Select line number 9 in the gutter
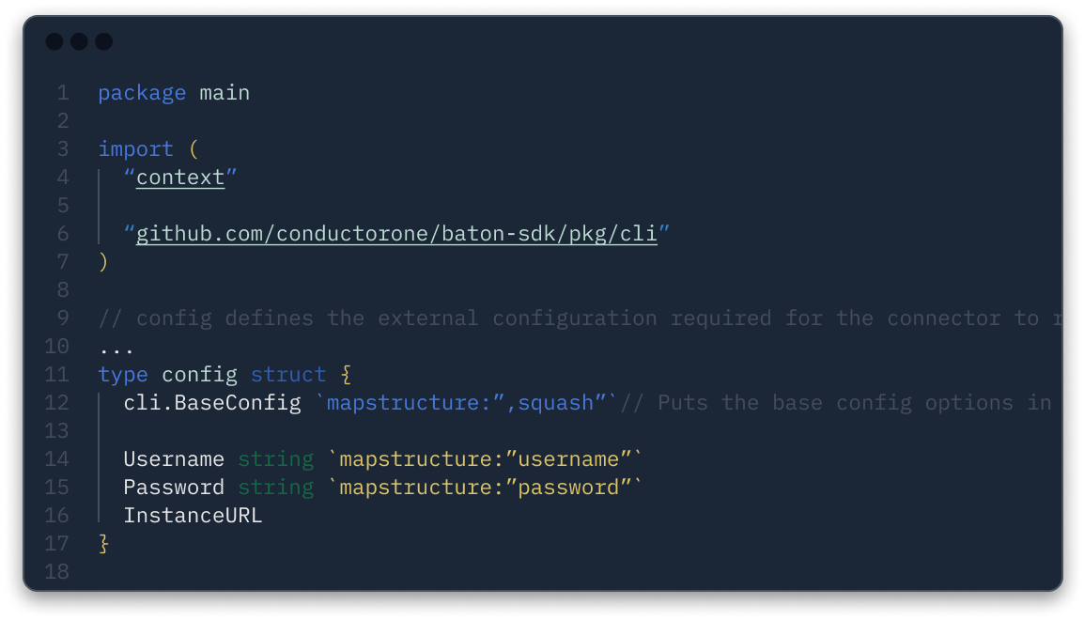Image resolution: width=1084 pixels, height=620 pixels. [63, 318]
